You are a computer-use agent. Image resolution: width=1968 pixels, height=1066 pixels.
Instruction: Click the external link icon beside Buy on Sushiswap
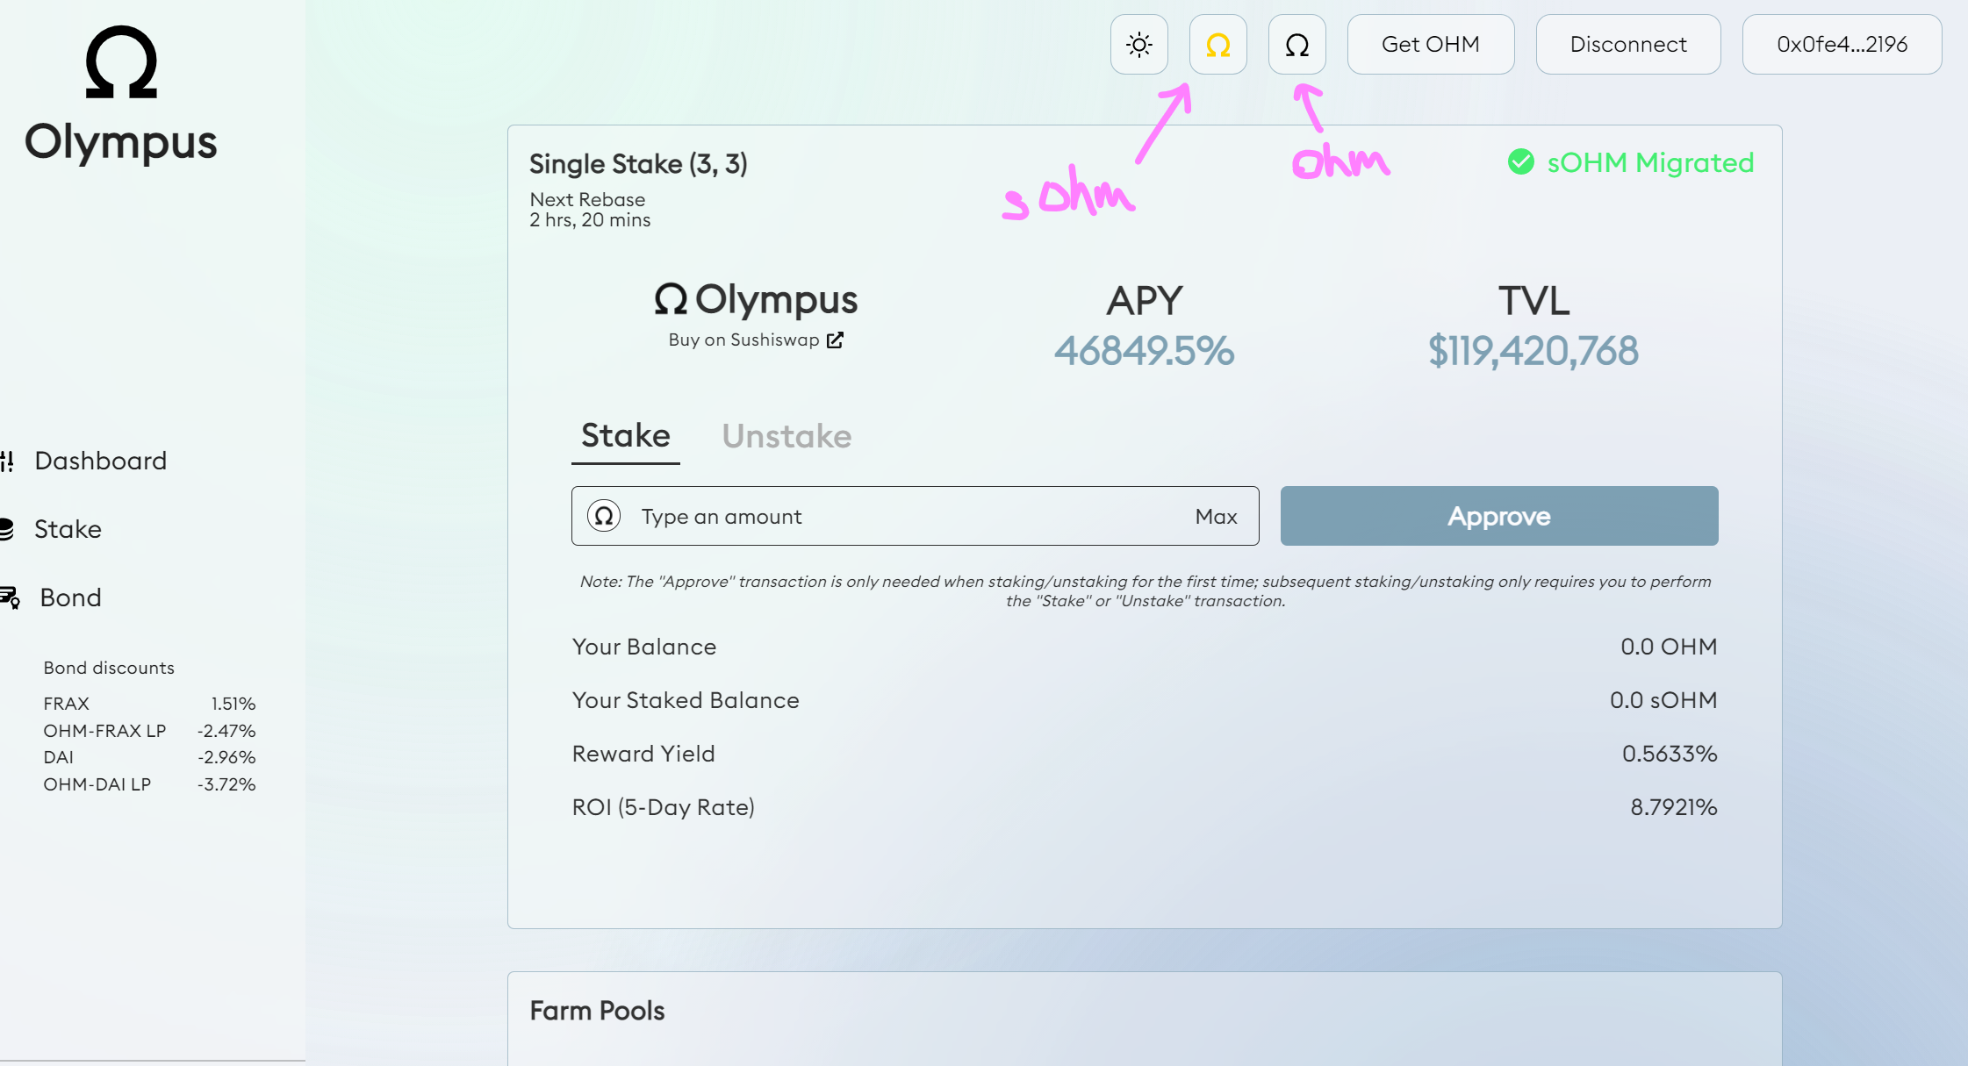tap(834, 340)
